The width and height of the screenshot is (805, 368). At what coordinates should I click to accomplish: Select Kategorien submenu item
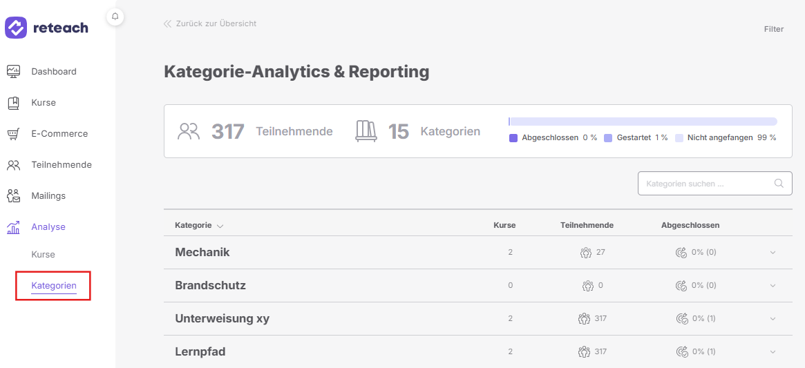(54, 286)
